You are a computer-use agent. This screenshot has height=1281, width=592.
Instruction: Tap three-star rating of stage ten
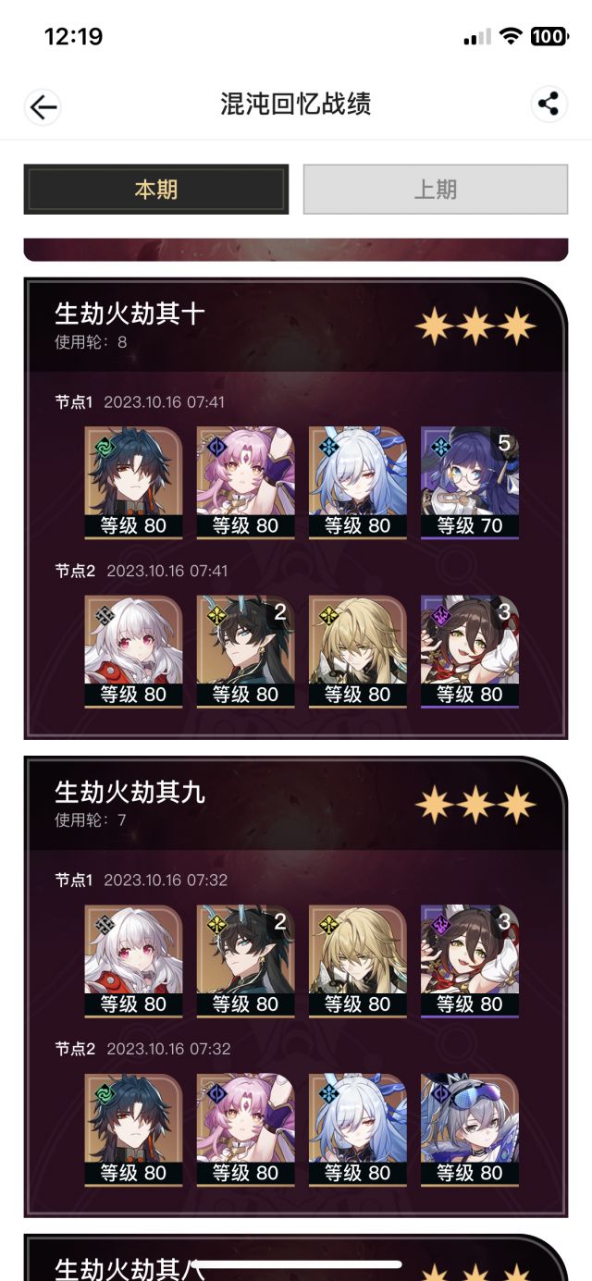[x=475, y=326]
